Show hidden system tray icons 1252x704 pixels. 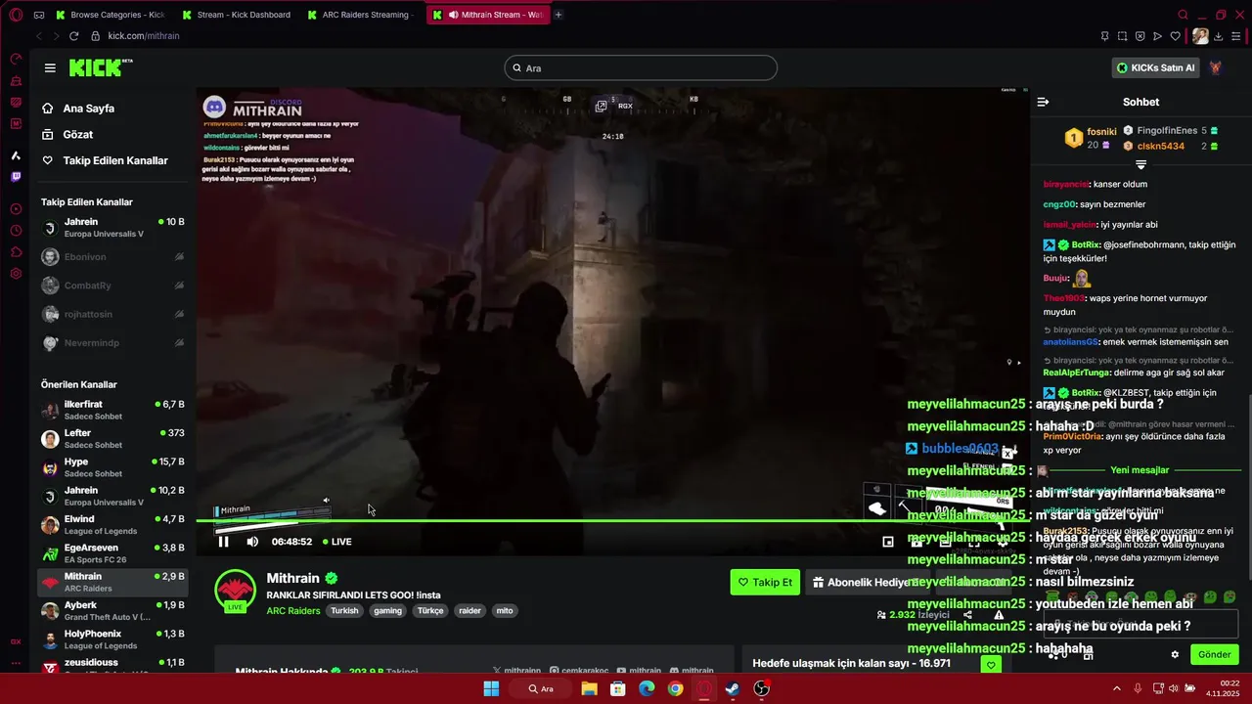(1117, 688)
